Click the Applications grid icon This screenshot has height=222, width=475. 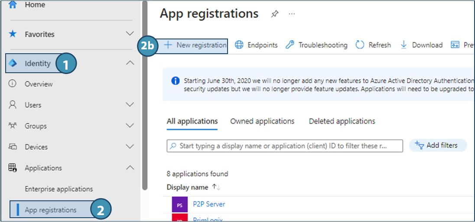(13, 168)
